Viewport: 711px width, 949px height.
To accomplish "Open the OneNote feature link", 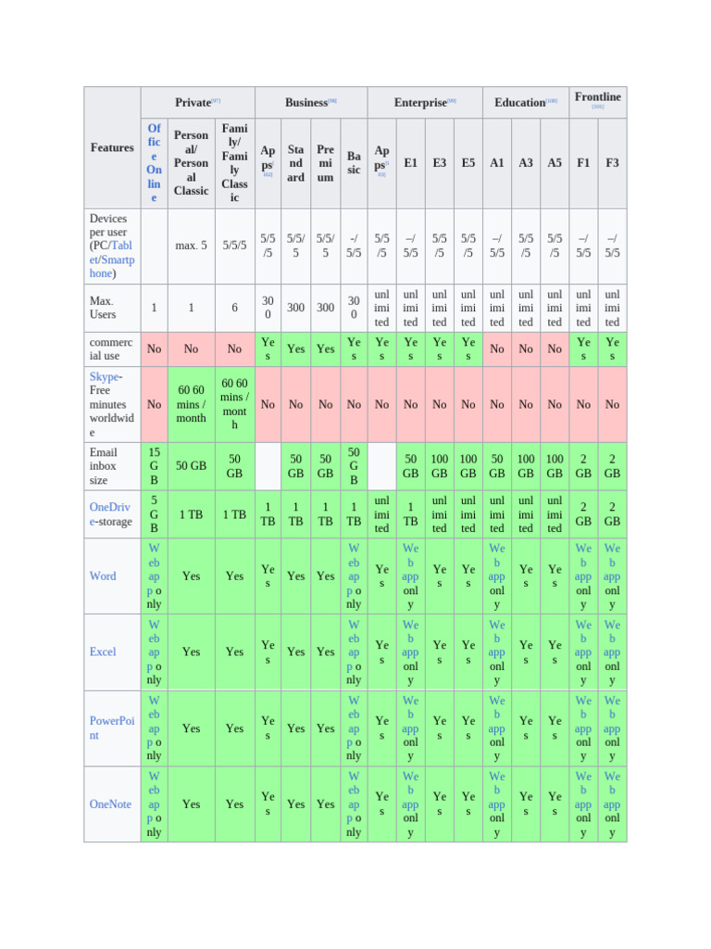I will pos(110,803).
